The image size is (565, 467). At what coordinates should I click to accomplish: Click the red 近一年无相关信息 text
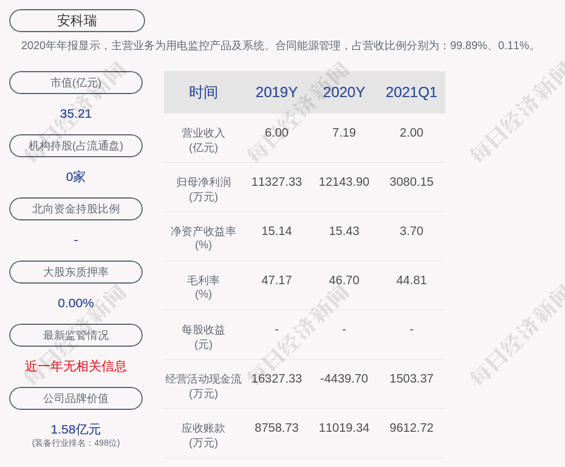point(76,366)
